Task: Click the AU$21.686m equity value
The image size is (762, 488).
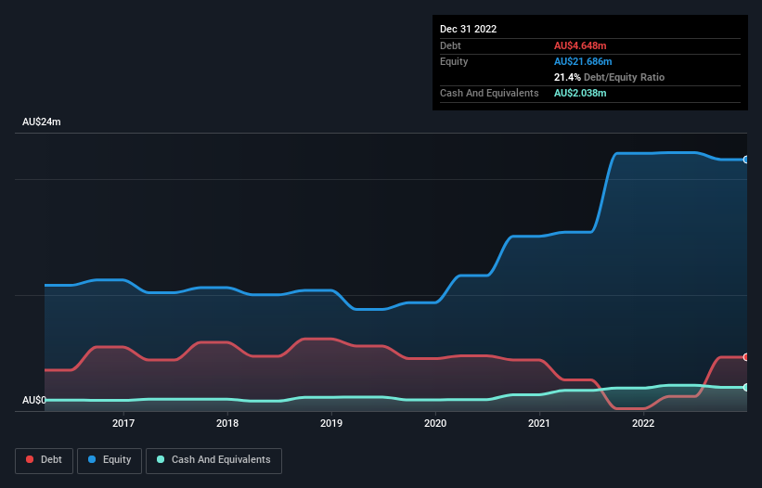Action: tap(583, 61)
